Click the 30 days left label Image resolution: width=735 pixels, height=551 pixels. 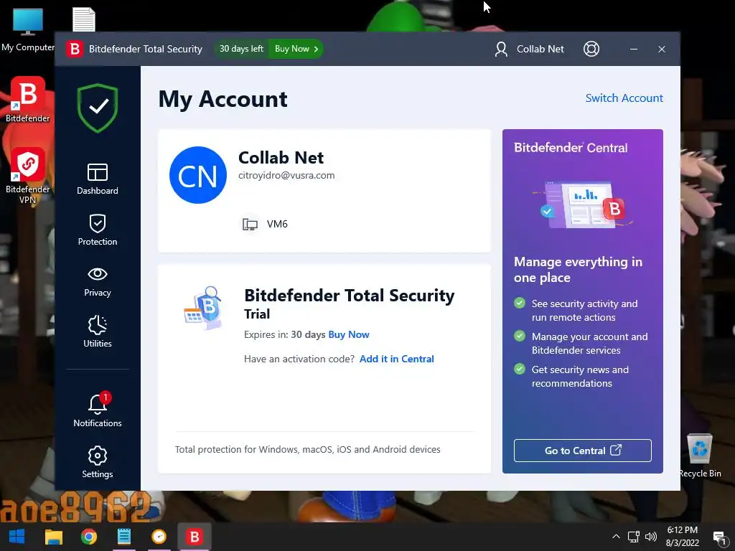click(x=241, y=49)
